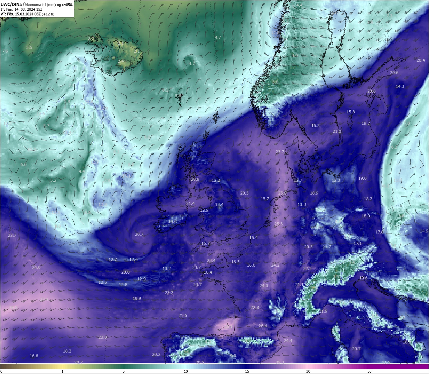Click the color scale tick label '1'

tap(63, 371)
